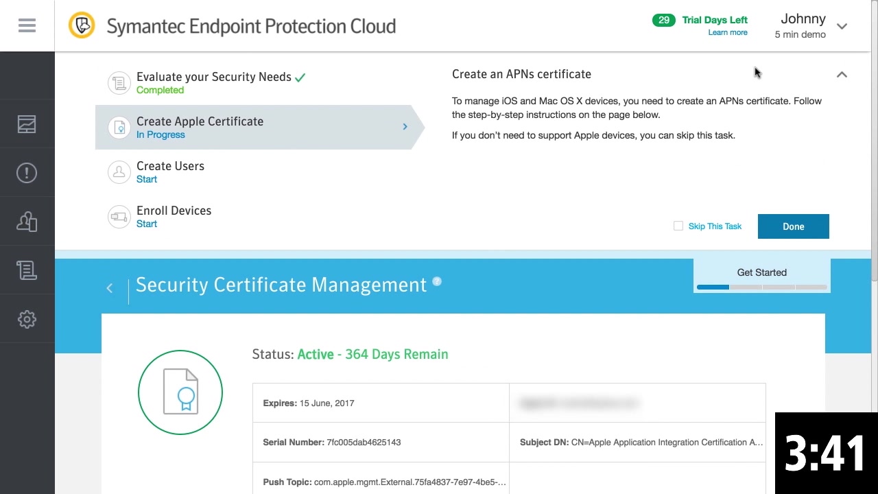Click the large green certificate icon

pyautogui.click(x=180, y=392)
